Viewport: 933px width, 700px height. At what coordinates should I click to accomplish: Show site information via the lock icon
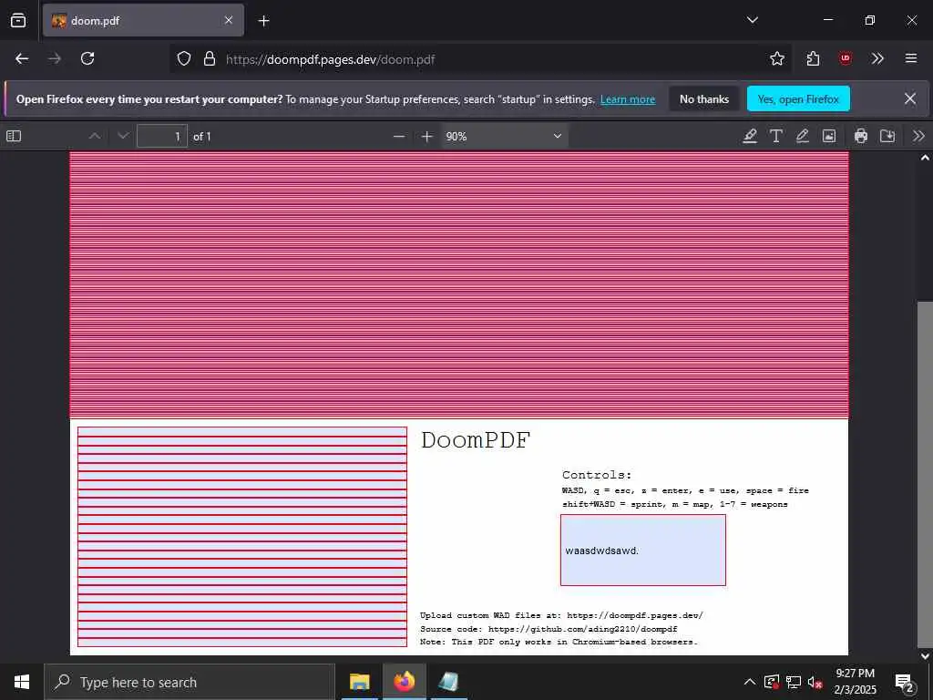pyautogui.click(x=210, y=58)
